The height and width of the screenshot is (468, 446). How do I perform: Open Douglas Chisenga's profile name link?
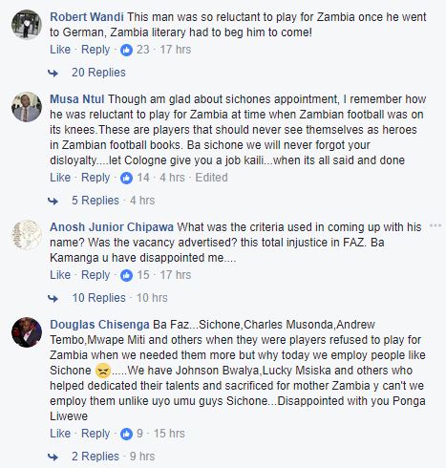99,325
